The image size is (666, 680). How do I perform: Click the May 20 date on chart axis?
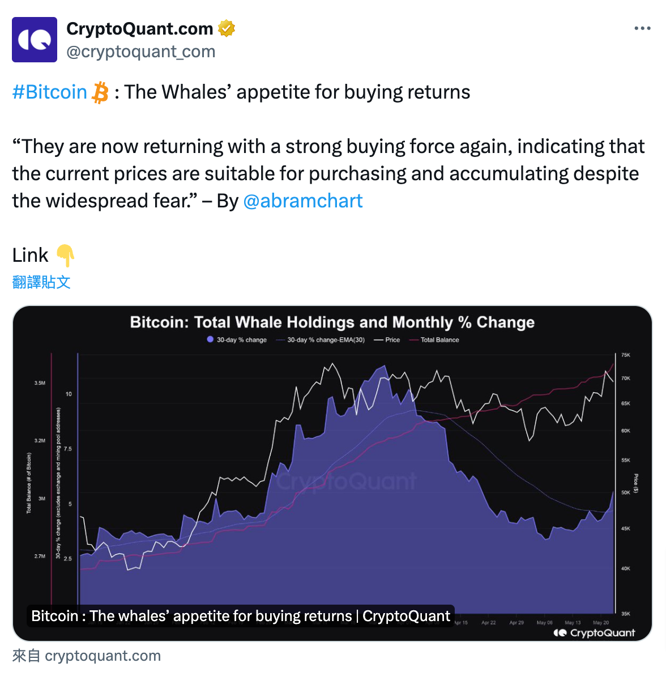[x=601, y=622]
